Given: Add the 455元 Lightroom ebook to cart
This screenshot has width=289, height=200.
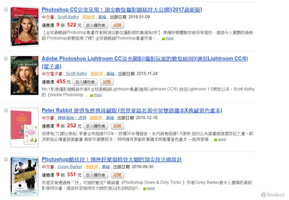Looking at the screenshot, I should click(x=85, y=82).
